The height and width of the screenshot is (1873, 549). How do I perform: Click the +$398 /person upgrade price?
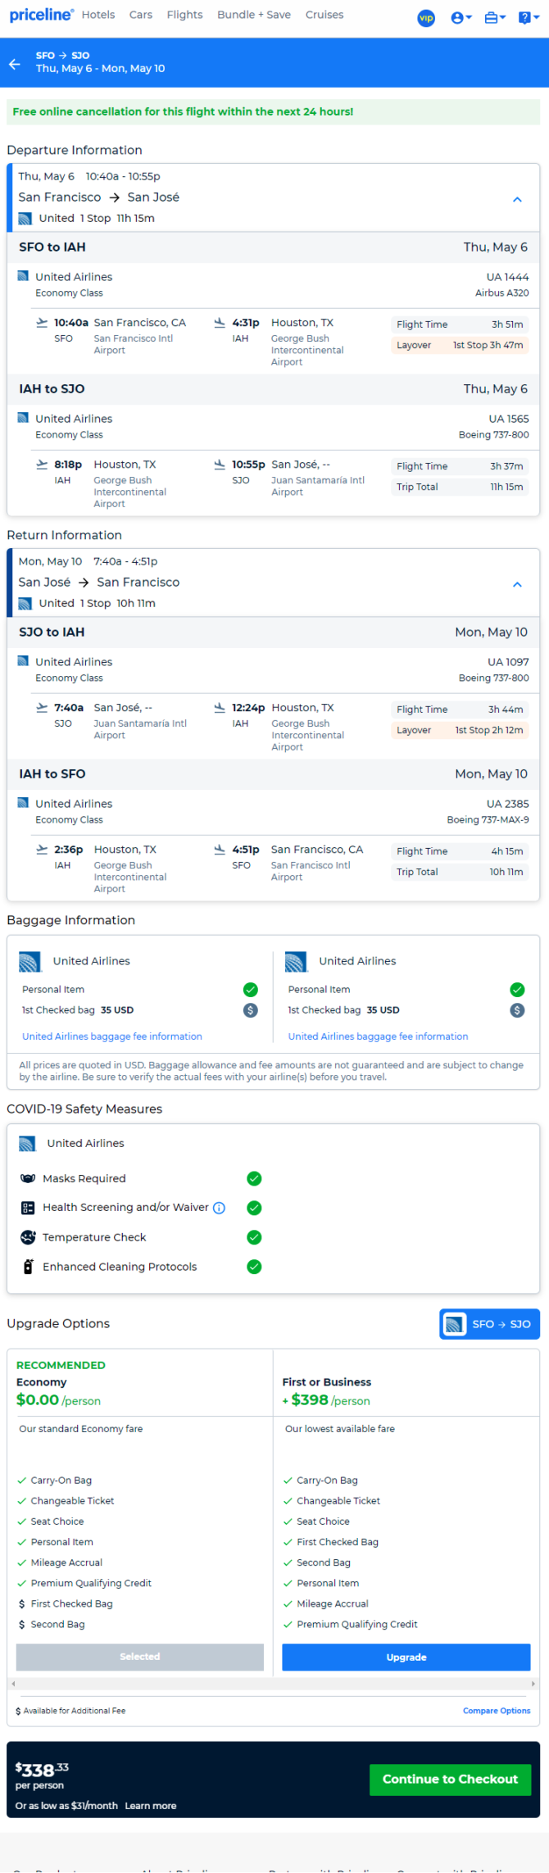326,1400
